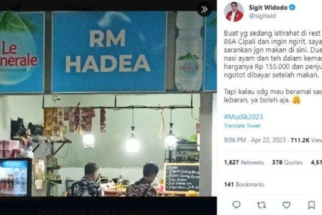Image resolution: width=322 pixels, height=215 pixels.
Task: Open Sigit Widodo's profile avatar
Action: (234, 12)
